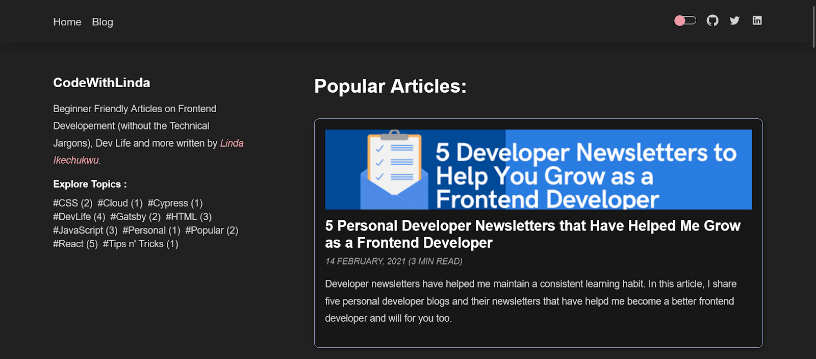View posts under #HTML
This screenshot has height=359, width=816.
(188, 217)
